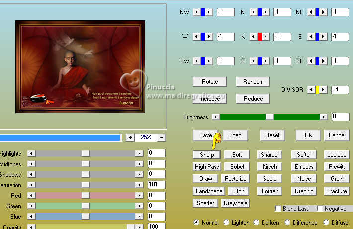The image size is (353, 229).
Task: Apply the Sobel preset
Action: point(237,167)
